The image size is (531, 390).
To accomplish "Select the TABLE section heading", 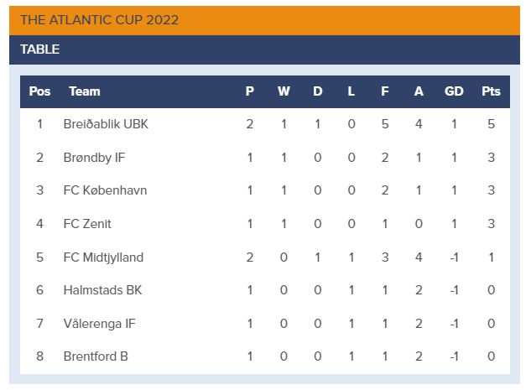I will point(40,49).
